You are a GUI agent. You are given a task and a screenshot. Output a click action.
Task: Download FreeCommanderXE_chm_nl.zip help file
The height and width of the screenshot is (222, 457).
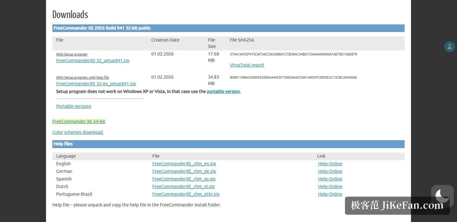183,186
